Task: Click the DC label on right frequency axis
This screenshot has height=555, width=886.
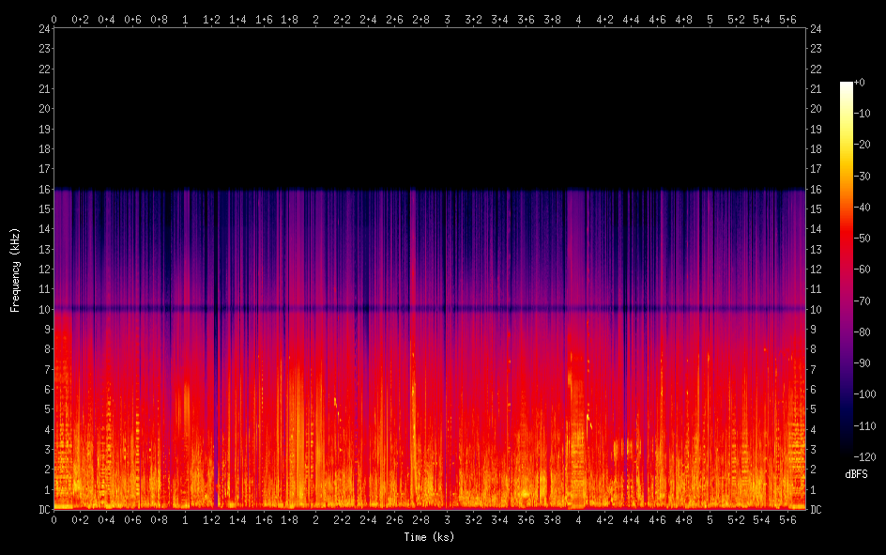Action: coord(816,509)
